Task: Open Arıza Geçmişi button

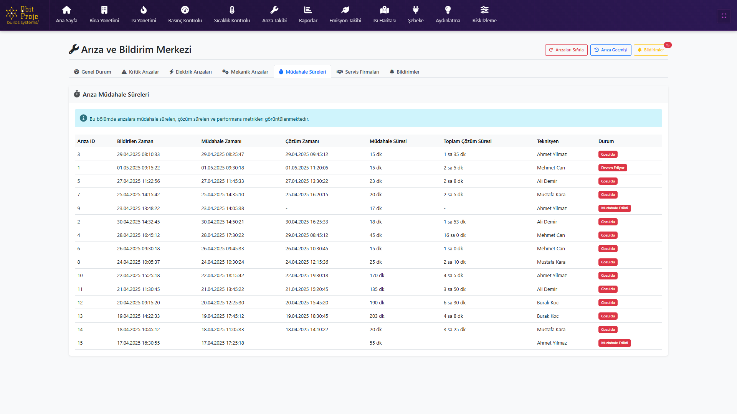Action: point(611,50)
